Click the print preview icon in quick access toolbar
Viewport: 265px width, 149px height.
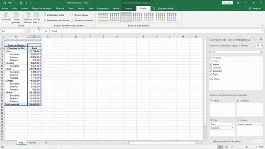[21, 3]
